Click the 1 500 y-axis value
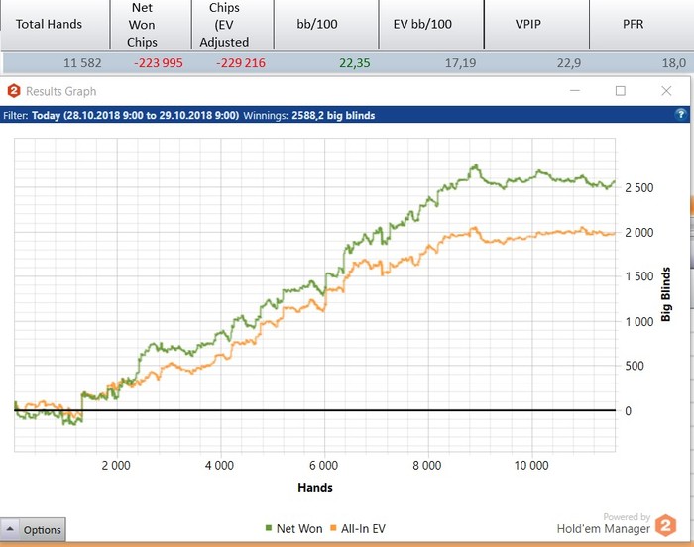The height and width of the screenshot is (547, 694). click(x=639, y=276)
